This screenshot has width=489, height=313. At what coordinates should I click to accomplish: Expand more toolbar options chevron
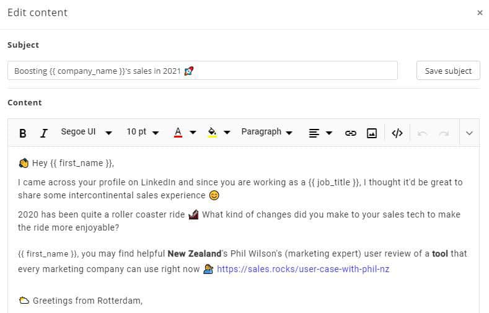[x=469, y=133]
